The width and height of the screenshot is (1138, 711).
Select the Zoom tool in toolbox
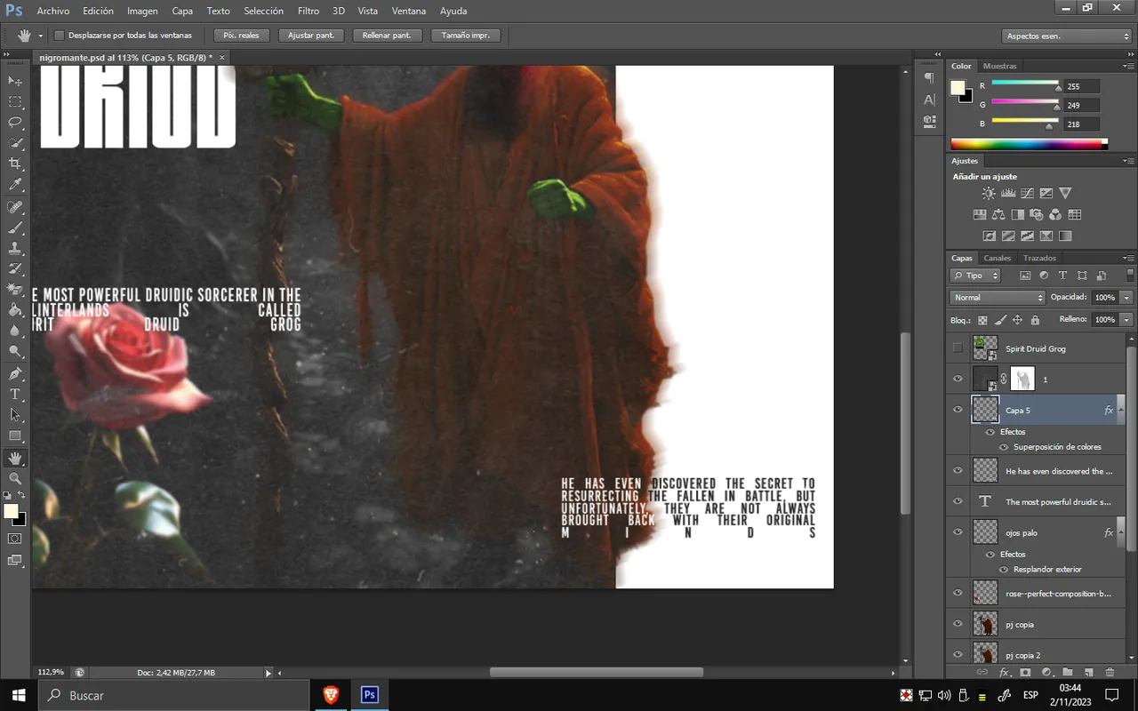tap(15, 478)
